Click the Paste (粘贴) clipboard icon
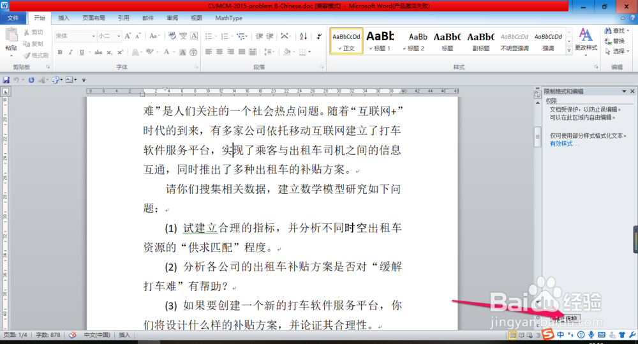Viewport: 638px width, 344px height. click(11, 36)
